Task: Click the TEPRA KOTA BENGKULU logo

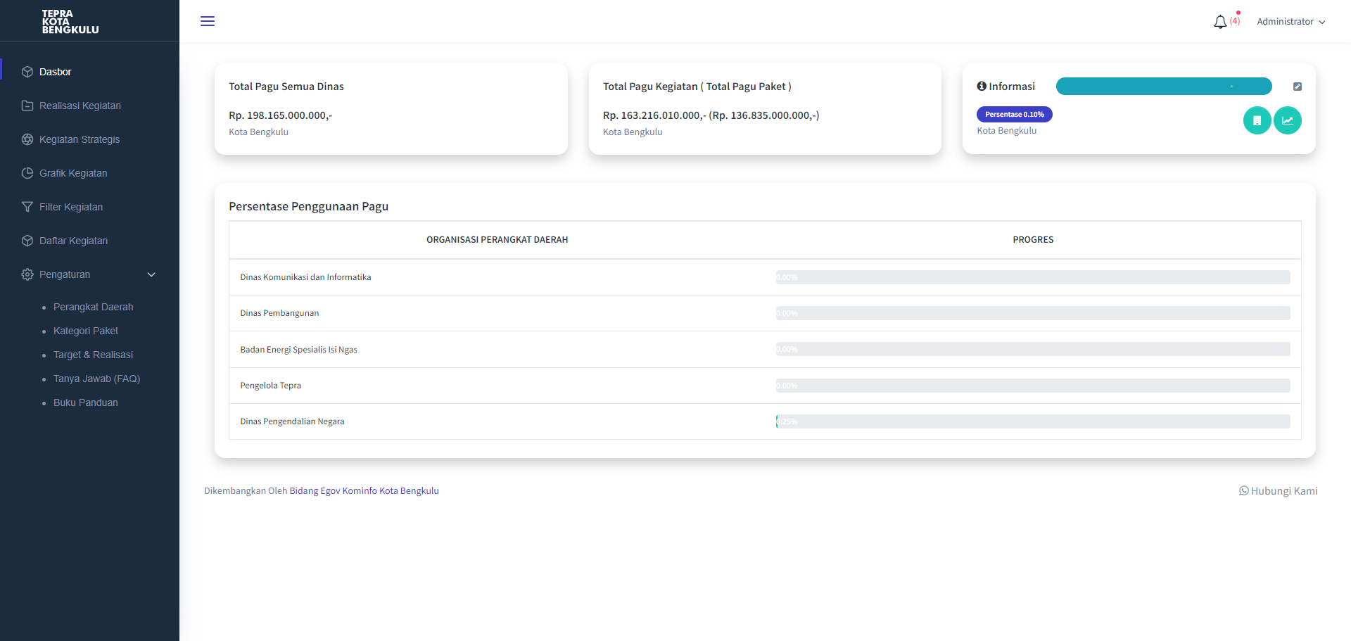Action: pyautogui.click(x=70, y=22)
